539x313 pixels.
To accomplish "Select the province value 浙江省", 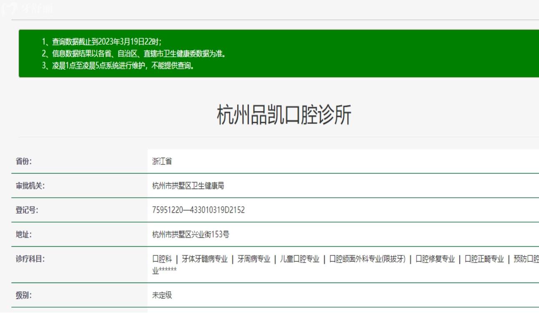I will coord(162,162).
